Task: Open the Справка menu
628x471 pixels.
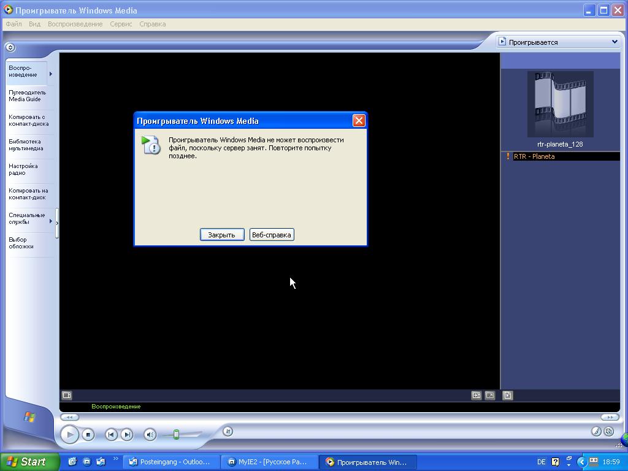Action: point(153,24)
